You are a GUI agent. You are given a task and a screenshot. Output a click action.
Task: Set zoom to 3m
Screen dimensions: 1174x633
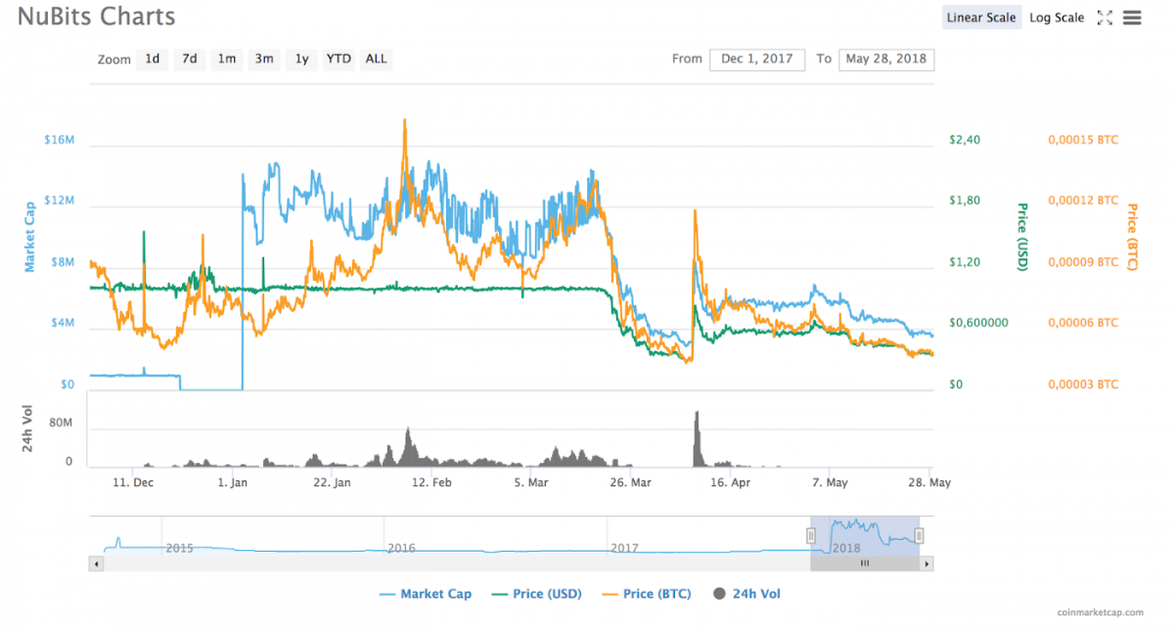(264, 59)
